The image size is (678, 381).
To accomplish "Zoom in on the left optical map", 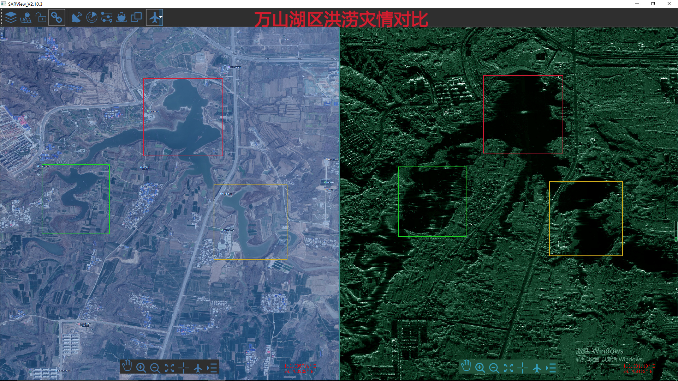I will (141, 368).
